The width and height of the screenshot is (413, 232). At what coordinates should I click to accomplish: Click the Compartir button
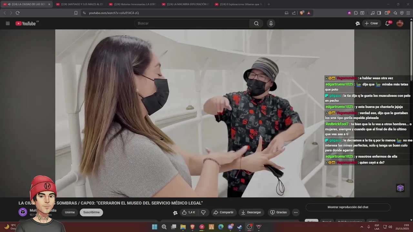(224, 212)
